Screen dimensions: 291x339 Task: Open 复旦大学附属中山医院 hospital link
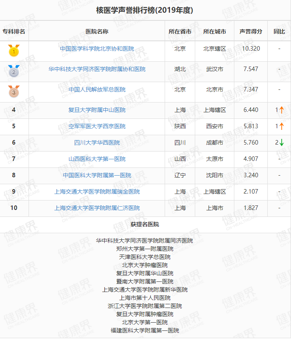tap(97, 110)
